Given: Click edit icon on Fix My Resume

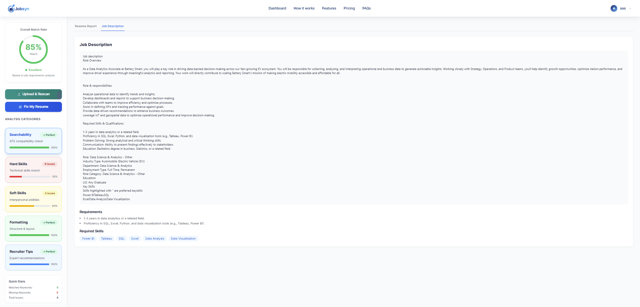Looking at the screenshot, I should (21, 107).
